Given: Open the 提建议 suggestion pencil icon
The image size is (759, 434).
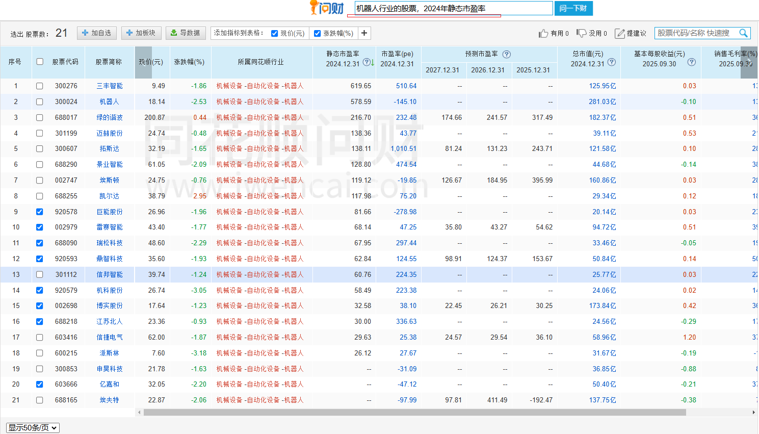Looking at the screenshot, I should point(620,34).
